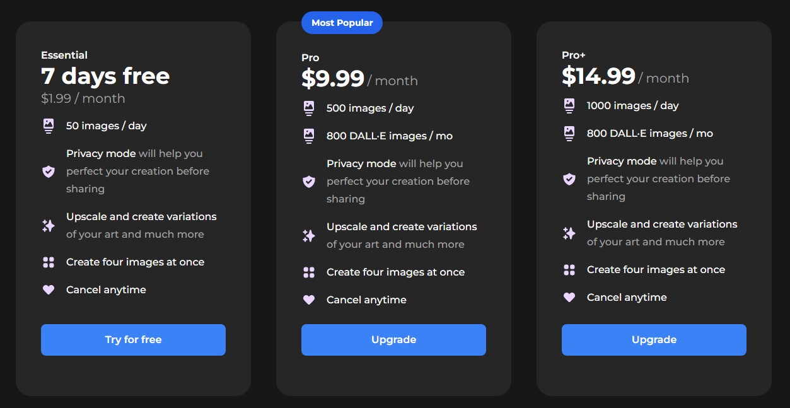This screenshot has height=408, width=790.
Task: Click the 7 days free heading
Action: pyautogui.click(x=105, y=76)
